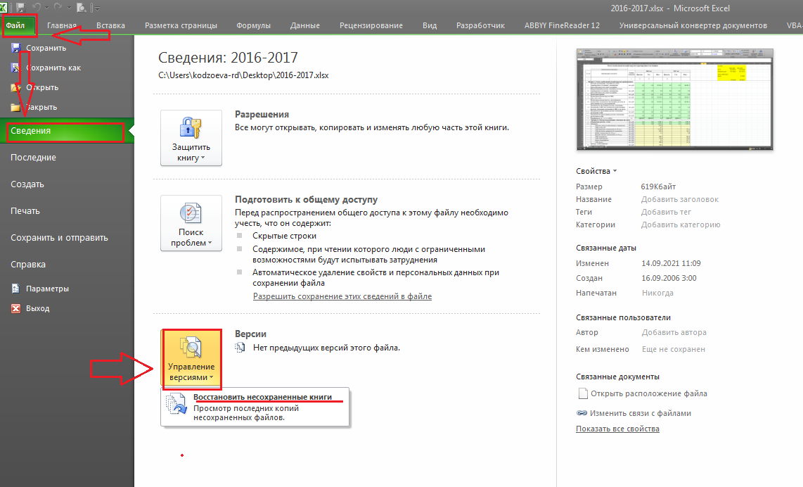
Task: Click the Параметры options icon
Action: (x=16, y=289)
